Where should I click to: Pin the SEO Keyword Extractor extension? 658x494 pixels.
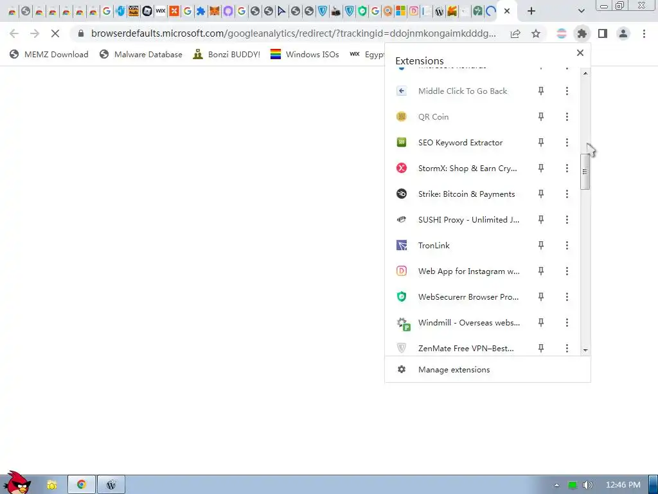tap(541, 142)
